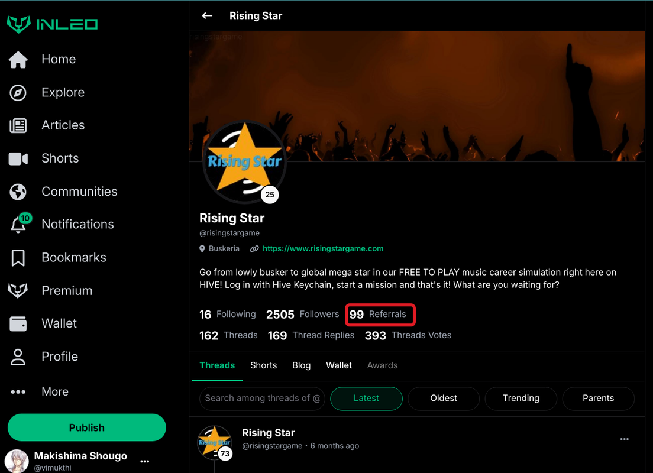653x473 pixels.
Task: Open the Bookmarks icon in the sidebar
Action: pos(18,258)
